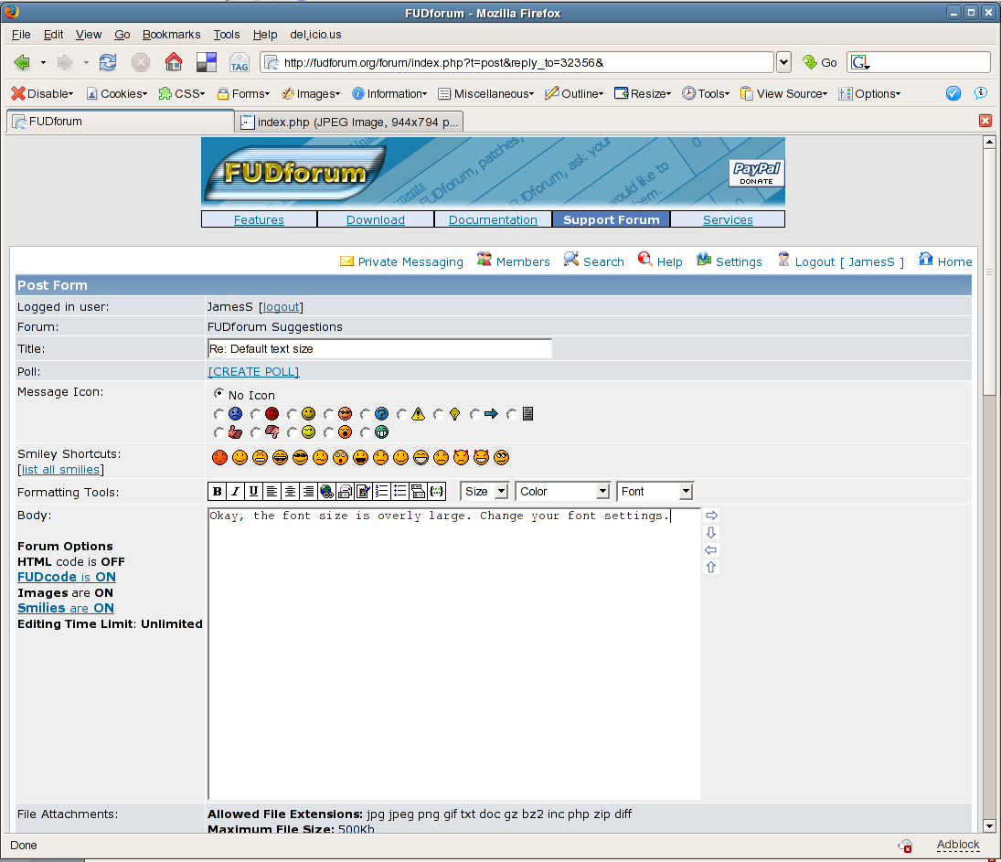
Task: Click the numbered list formatting icon
Action: tap(382, 491)
